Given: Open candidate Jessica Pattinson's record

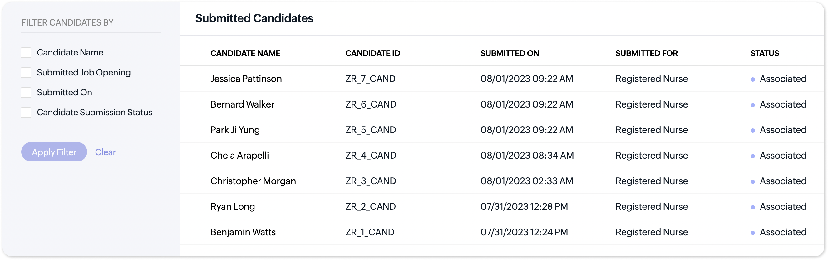Looking at the screenshot, I should [x=246, y=79].
